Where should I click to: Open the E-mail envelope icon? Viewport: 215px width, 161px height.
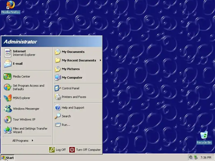(8, 64)
